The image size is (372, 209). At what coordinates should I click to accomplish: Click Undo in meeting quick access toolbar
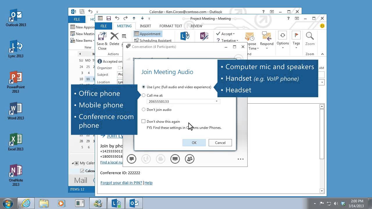pos(117,18)
